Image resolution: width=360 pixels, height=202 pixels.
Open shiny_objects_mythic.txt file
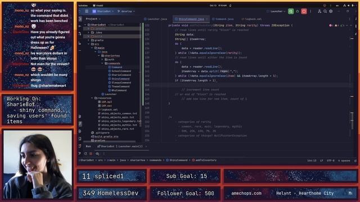coord(118,125)
